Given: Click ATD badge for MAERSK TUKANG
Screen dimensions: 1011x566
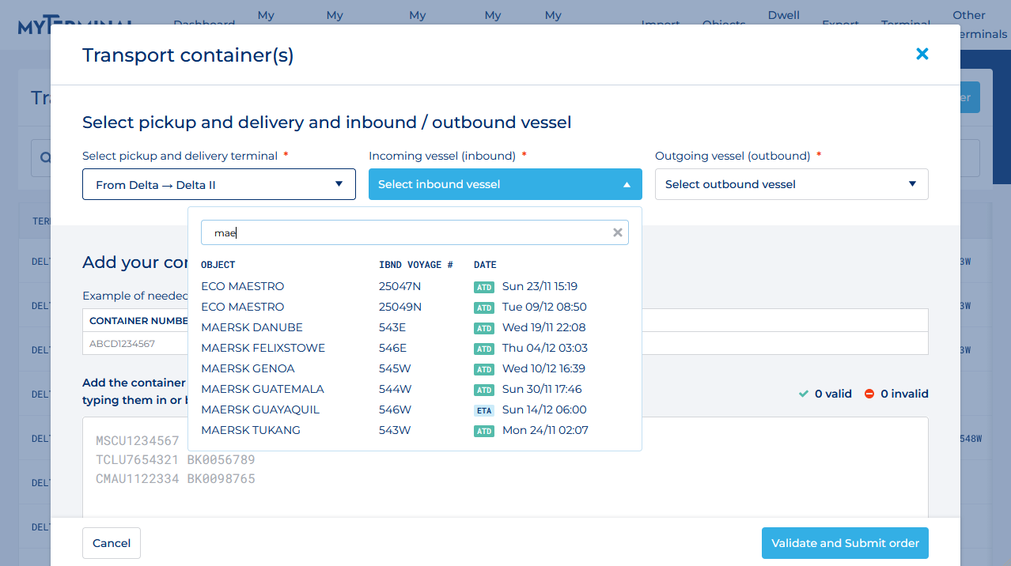Looking at the screenshot, I should click(x=484, y=431).
